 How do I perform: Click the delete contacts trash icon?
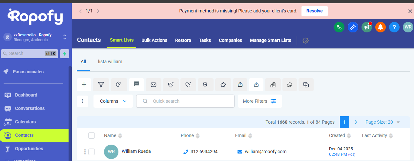click(x=205, y=85)
